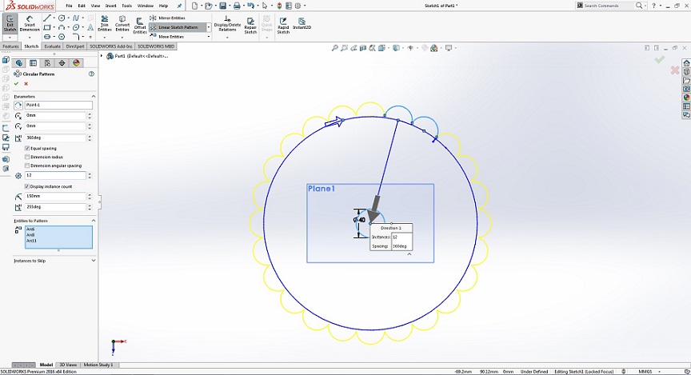Open the dropdown under Trim Entities
This screenshot has height=375, width=691.
(x=105, y=38)
